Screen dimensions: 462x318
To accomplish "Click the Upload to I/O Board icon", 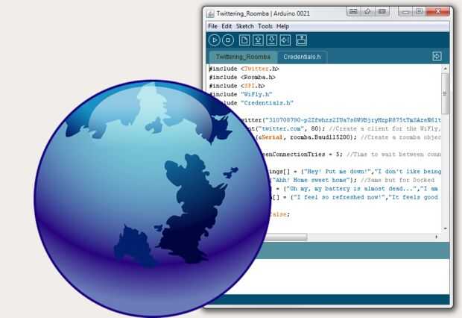I will click(285, 40).
